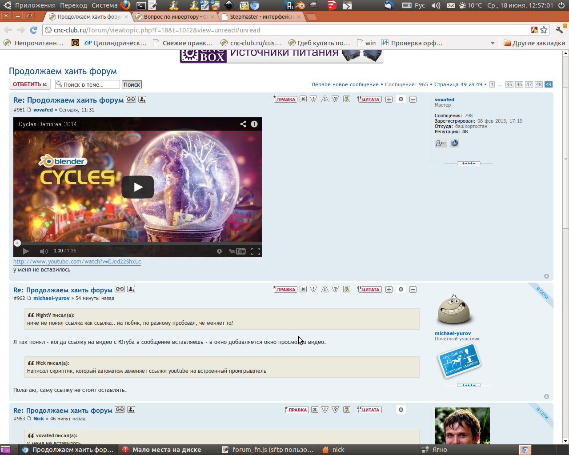This screenshot has width=569, height=455.
Task: Expand vovafed profile panel handle
Action: [x=469, y=163]
